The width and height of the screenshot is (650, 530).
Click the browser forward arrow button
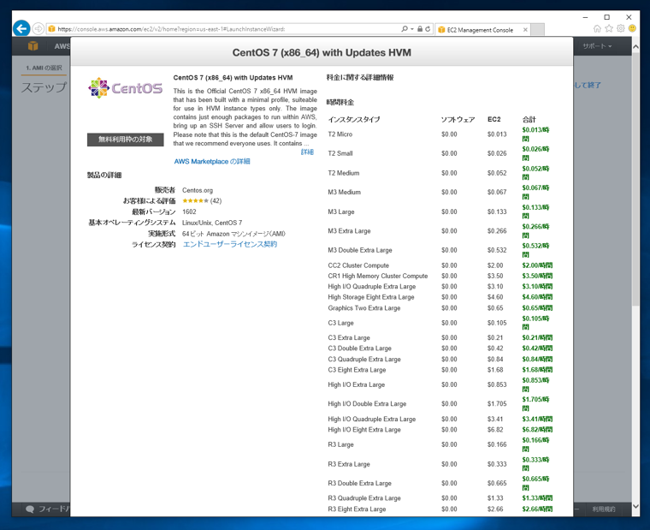pos(38,28)
